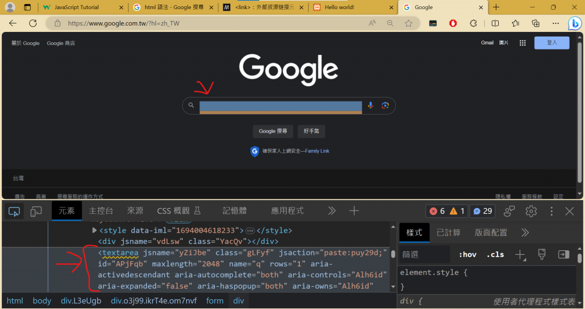Close the DevTools panel

tap(570, 211)
